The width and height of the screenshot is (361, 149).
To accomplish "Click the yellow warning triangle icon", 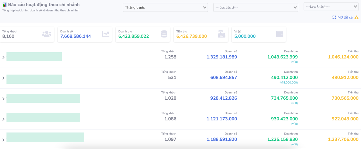I will [356, 18].
